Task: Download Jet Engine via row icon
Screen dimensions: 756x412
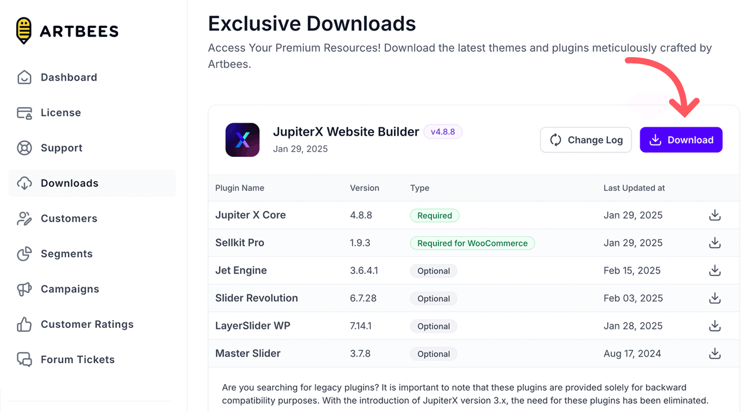Action: click(x=715, y=270)
